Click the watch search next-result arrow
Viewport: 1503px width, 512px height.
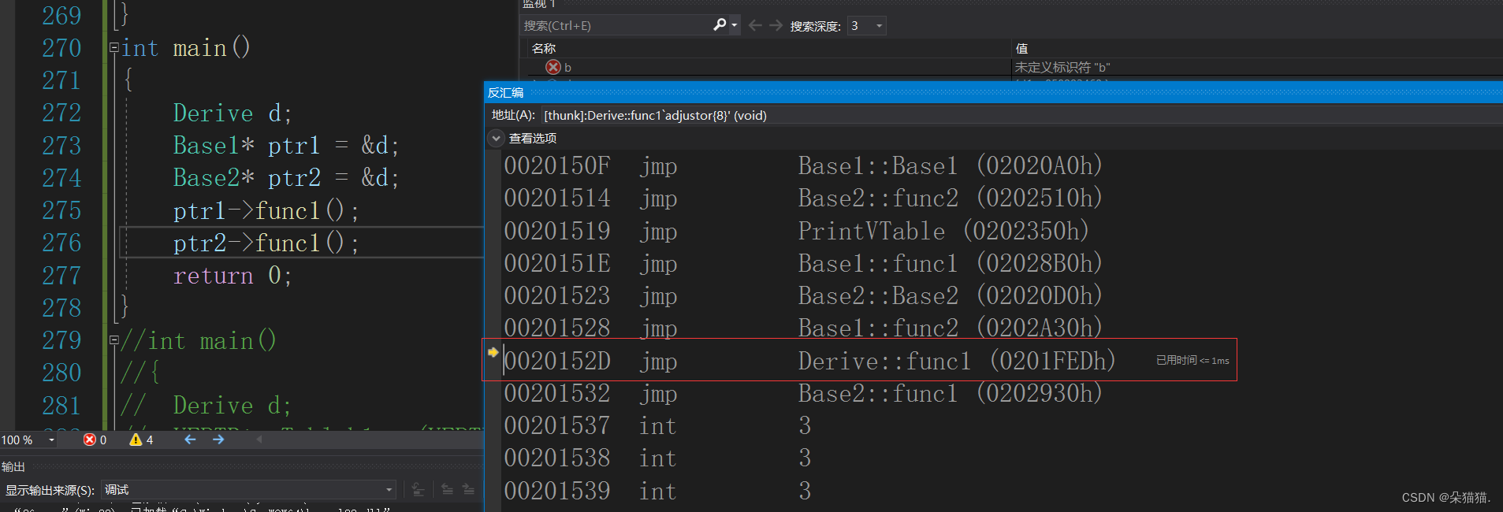pos(776,25)
